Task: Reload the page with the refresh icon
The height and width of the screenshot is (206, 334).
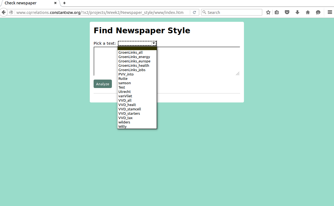Action: [x=194, y=12]
